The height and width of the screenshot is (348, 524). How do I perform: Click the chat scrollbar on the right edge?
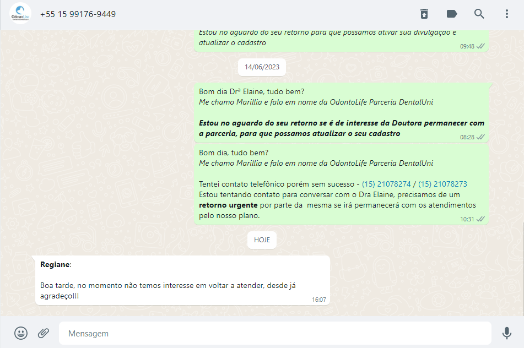523,269
